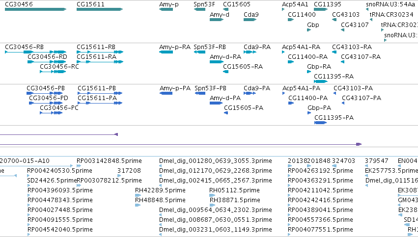Viewport: 418px width, 237px height.
Task: Open the RH05112.5prime EST
Action: click(212, 195)
